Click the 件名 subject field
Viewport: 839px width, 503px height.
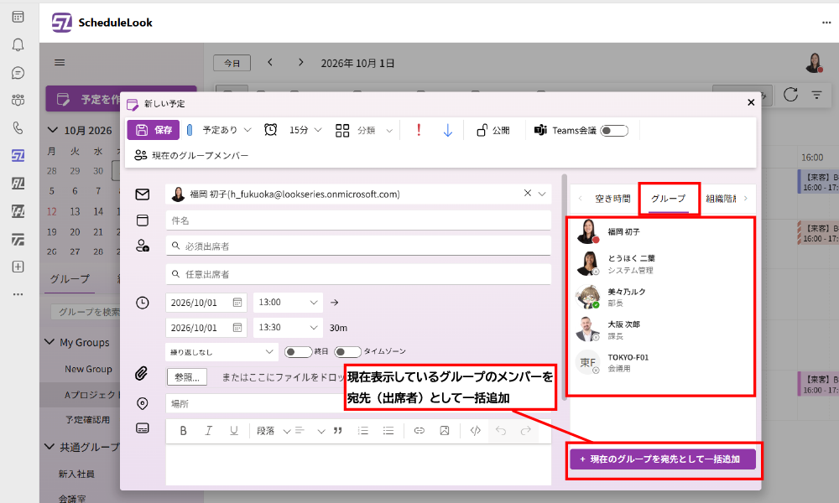[358, 220]
